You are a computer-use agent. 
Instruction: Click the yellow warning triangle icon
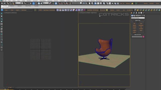pos(132,3)
